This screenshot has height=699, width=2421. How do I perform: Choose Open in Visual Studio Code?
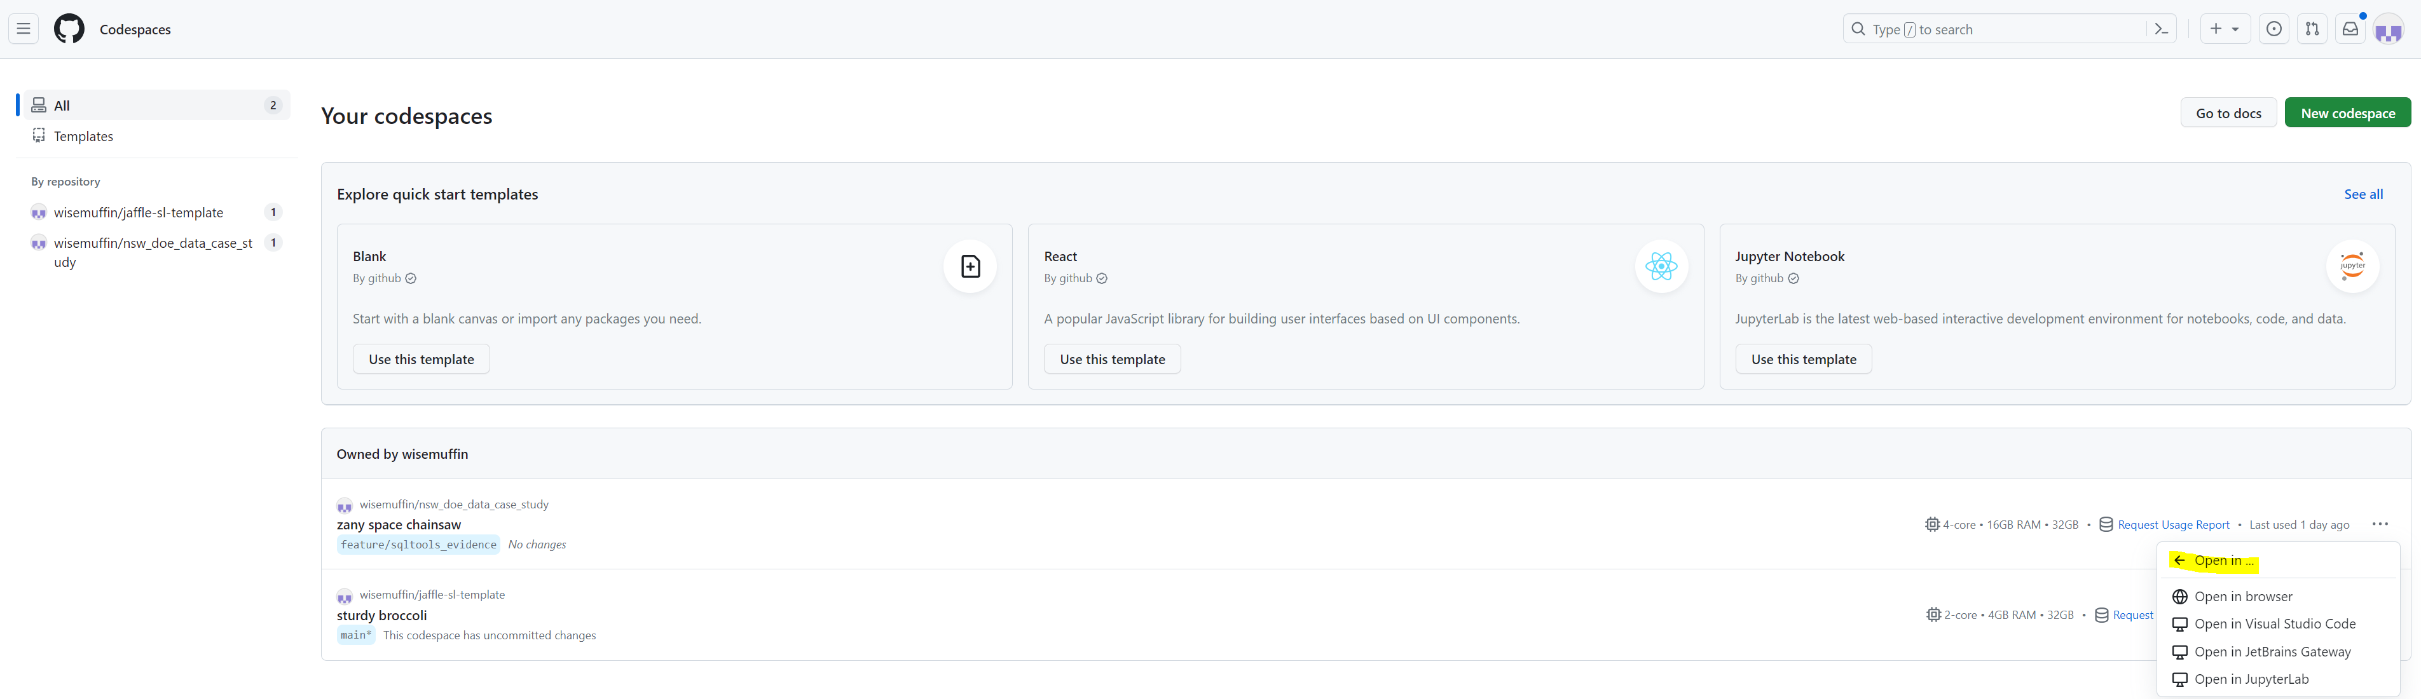[2278, 624]
